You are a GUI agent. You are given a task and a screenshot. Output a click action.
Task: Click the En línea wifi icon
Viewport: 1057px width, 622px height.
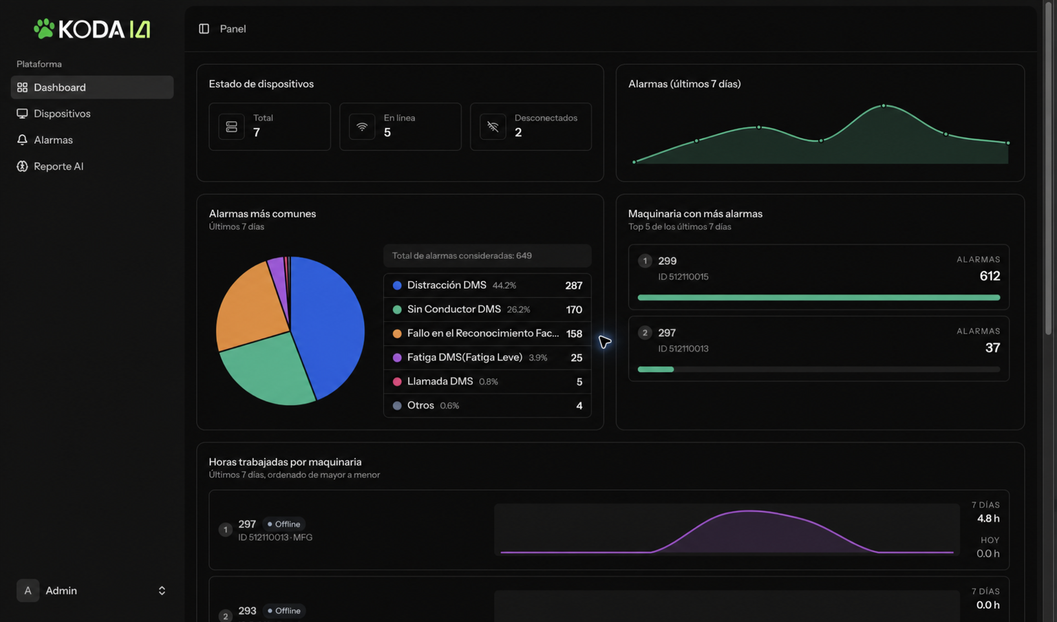click(362, 127)
